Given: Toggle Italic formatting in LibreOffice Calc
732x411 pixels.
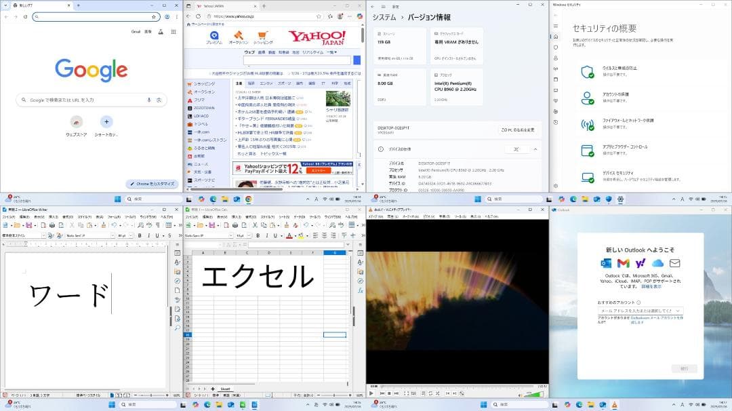Looking at the screenshot, I should pyautogui.click(x=267, y=235).
